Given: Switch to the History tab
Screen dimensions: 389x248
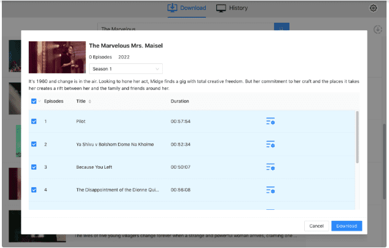Looking at the screenshot, I should click(232, 8).
